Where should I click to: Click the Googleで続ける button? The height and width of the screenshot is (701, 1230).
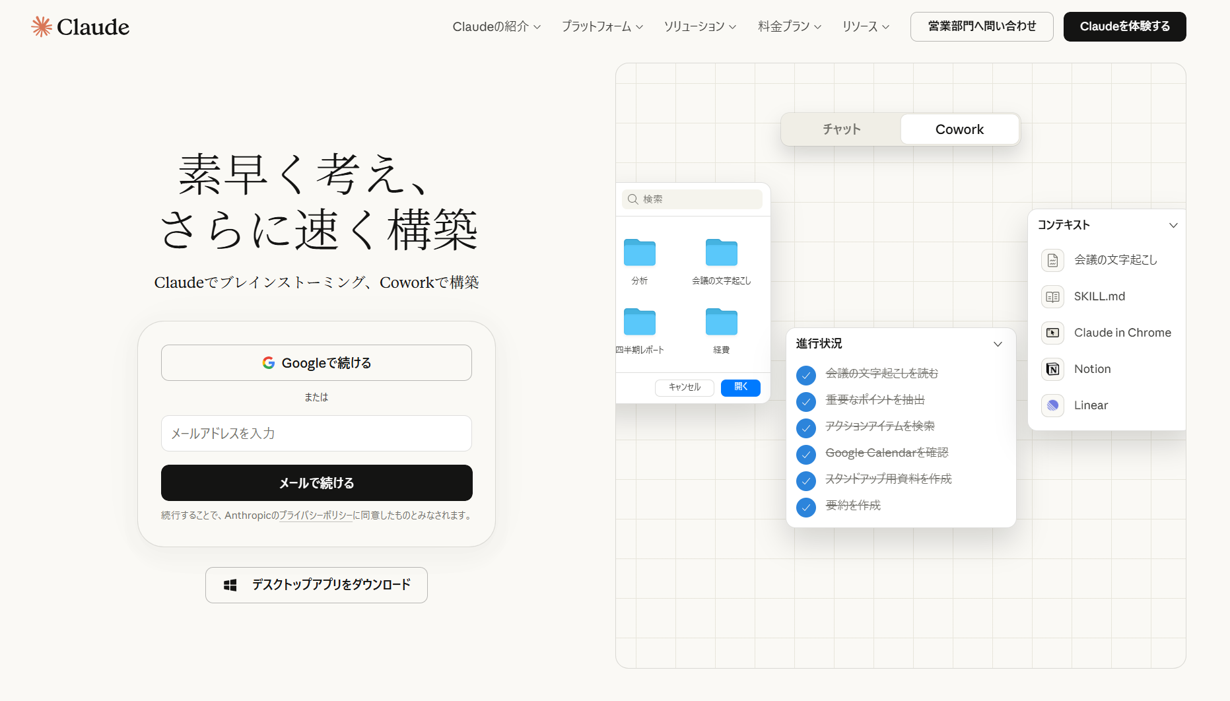(316, 363)
